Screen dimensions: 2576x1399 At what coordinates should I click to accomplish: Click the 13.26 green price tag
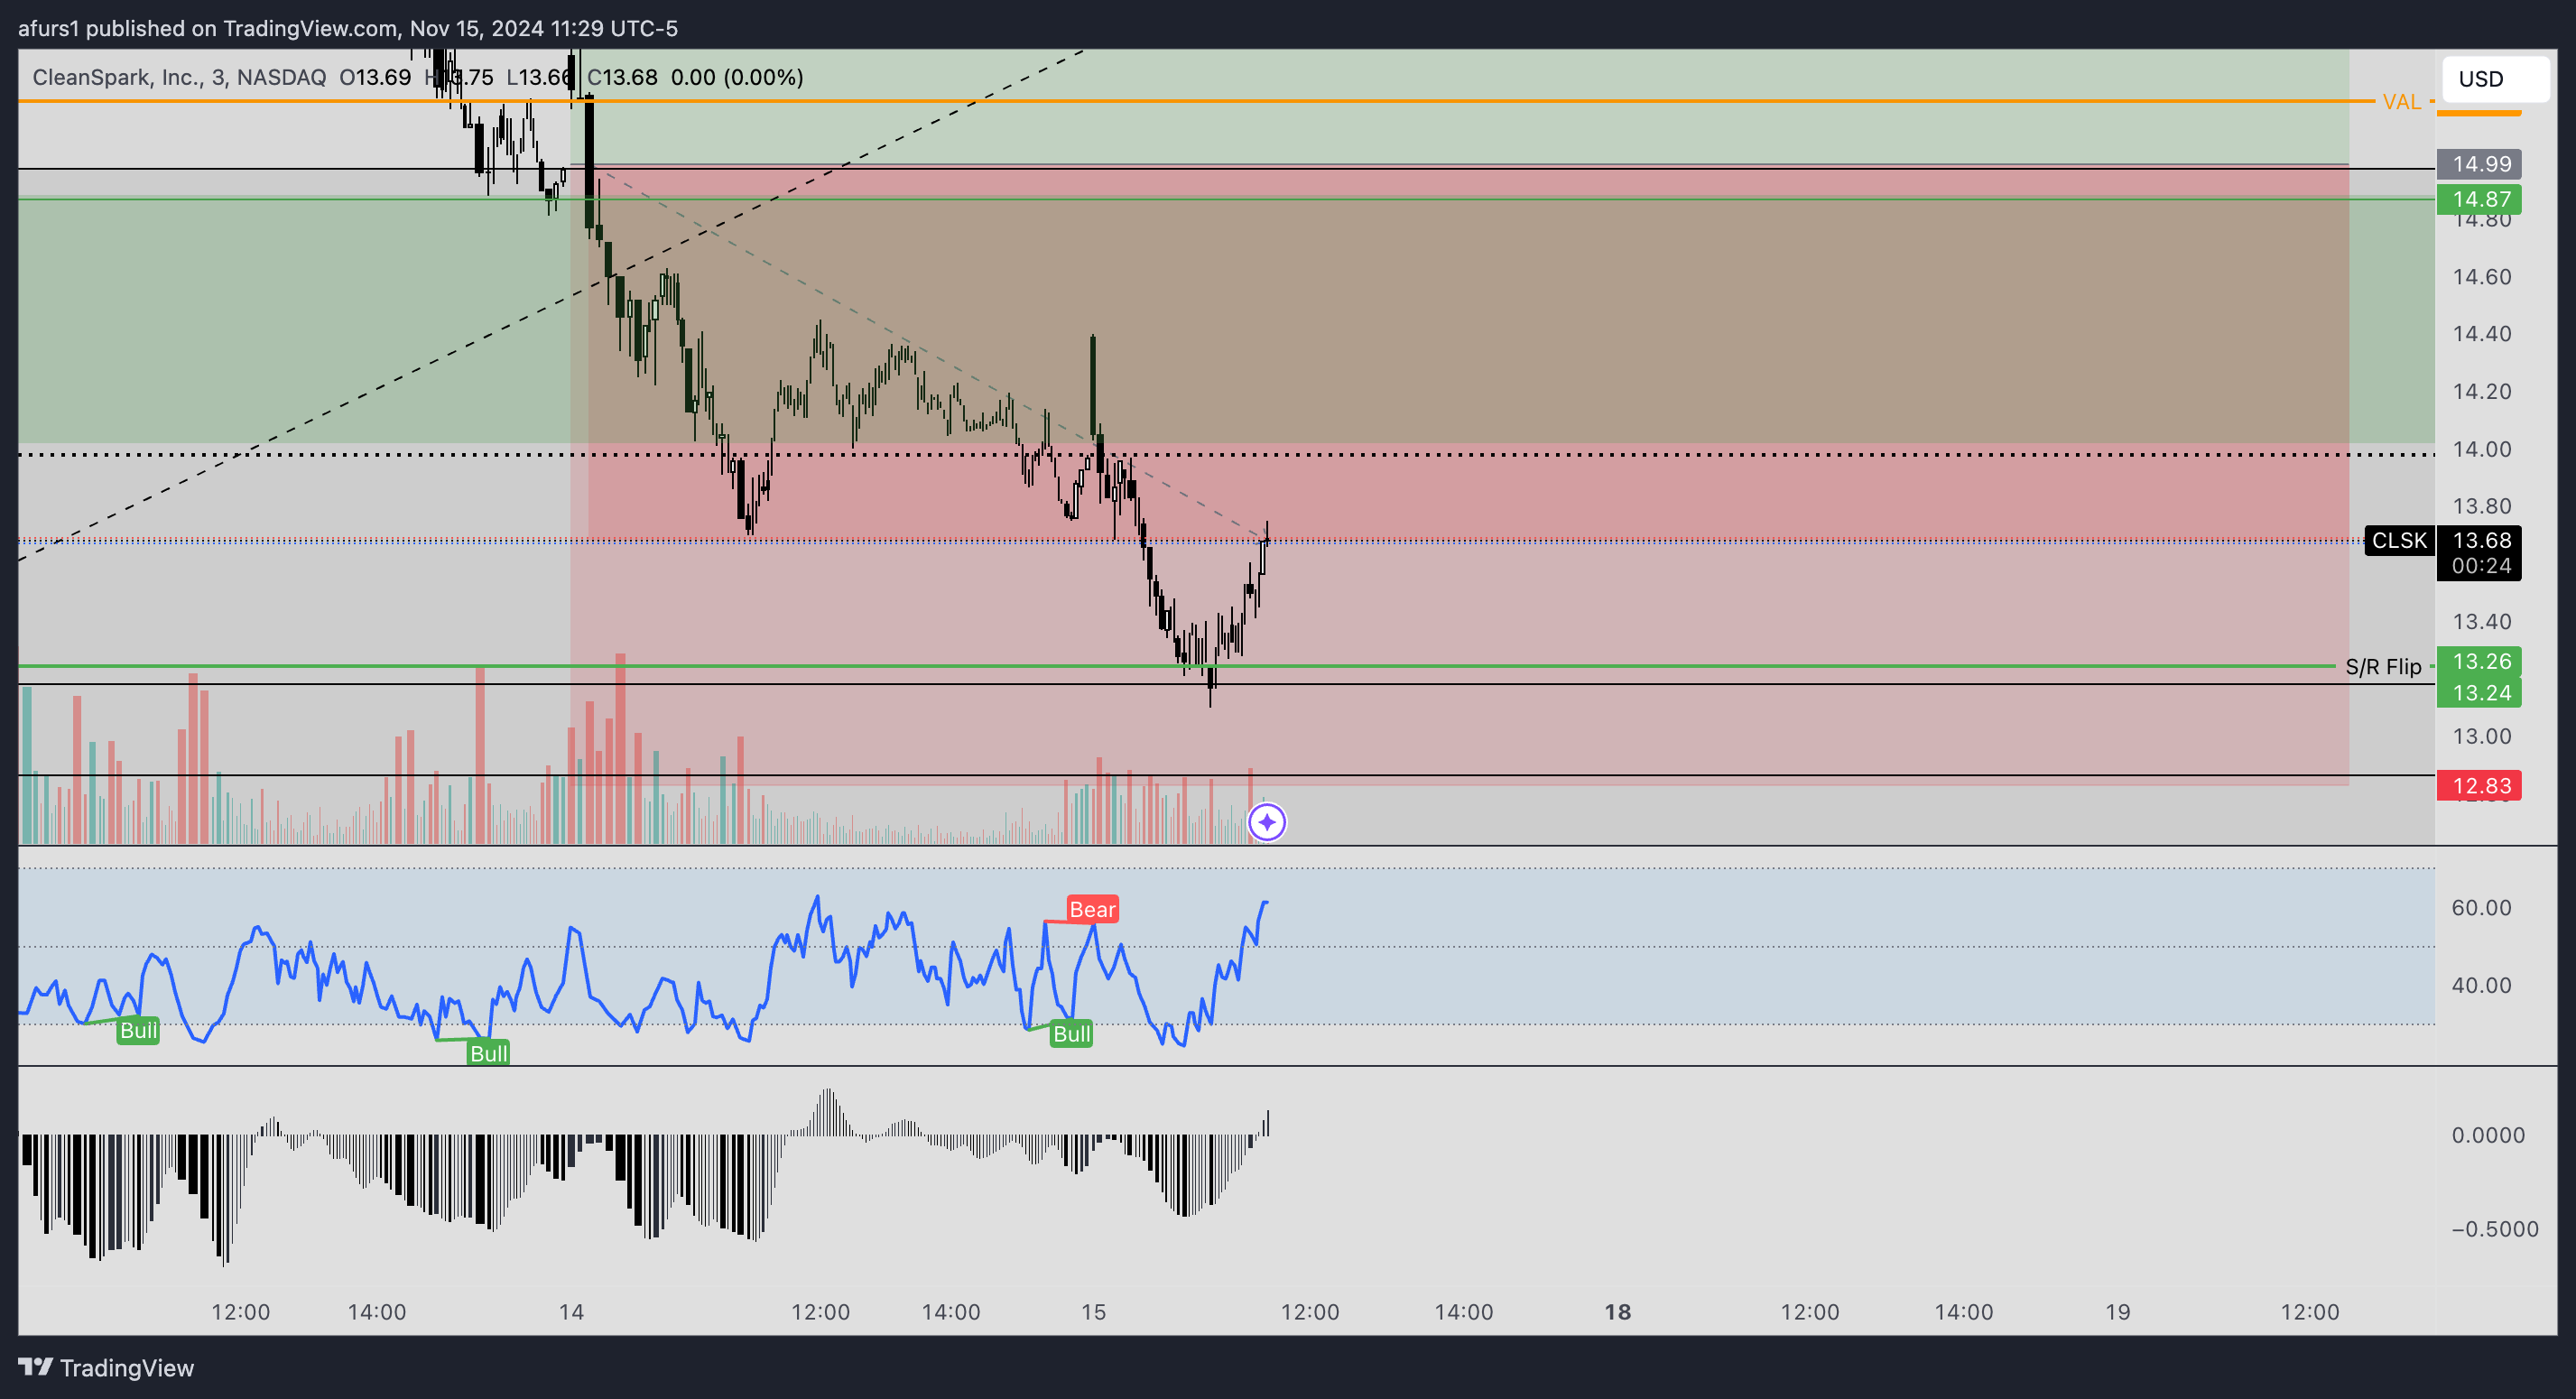pos(2479,661)
